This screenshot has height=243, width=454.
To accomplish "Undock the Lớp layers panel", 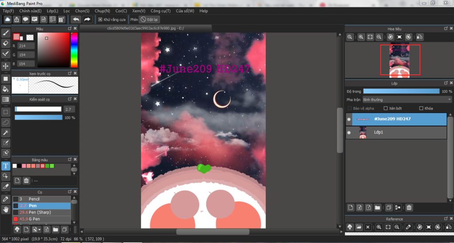I will [446, 83].
